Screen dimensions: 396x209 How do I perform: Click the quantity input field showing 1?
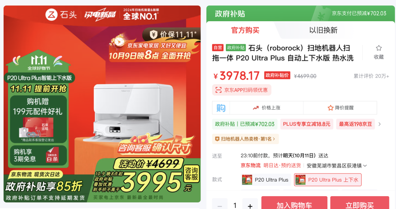click(x=235, y=205)
